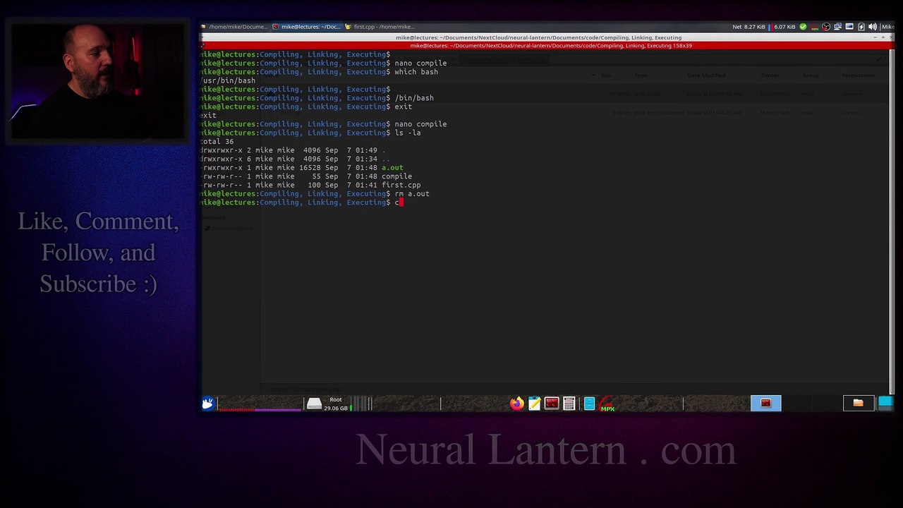Image resolution: width=903 pixels, height=508 pixels.
Task: Click the '/usr/bin/bash' output line
Action: (228, 80)
